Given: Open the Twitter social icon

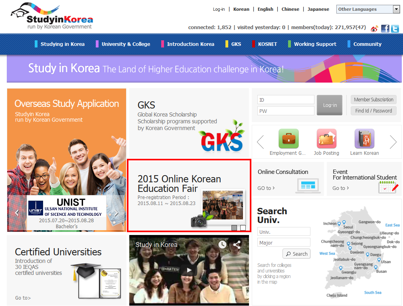Looking at the screenshot, I should [x=395, y=29].
